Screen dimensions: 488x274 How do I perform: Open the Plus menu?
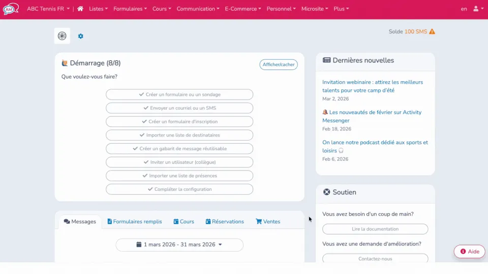click(x=341, y=9)
